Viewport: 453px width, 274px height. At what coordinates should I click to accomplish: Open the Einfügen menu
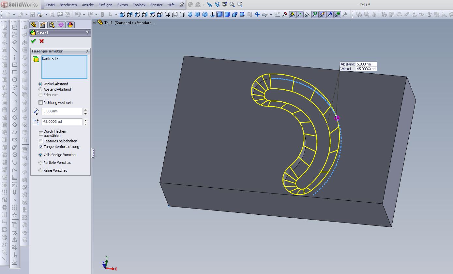(105, 5)
